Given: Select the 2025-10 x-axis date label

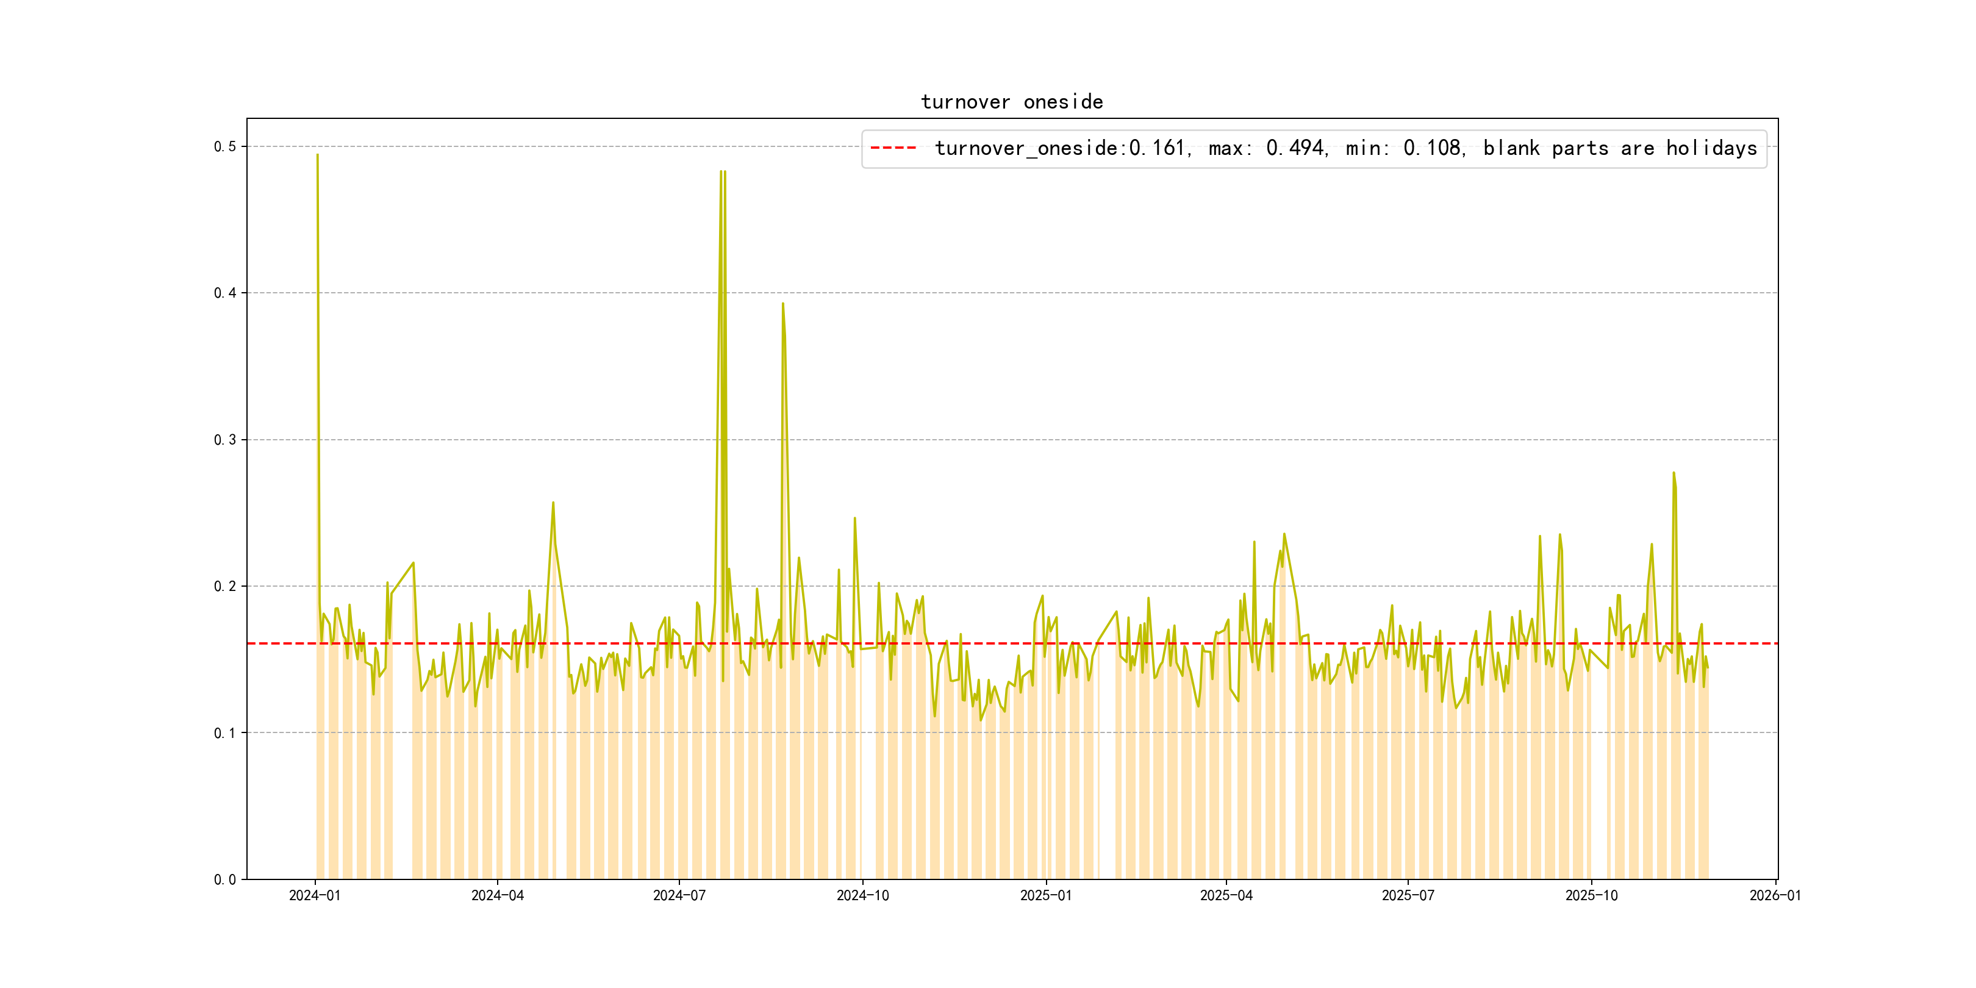Looking at the screenshot, I should point(1591,895).
